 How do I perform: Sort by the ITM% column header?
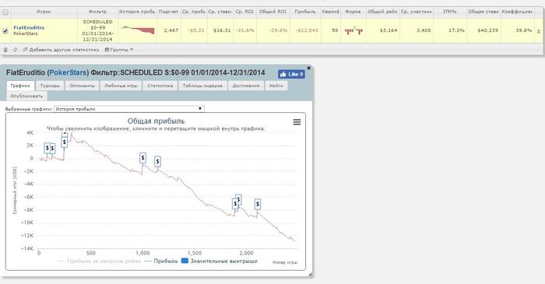pyautogui.click(x=450, y=12)
